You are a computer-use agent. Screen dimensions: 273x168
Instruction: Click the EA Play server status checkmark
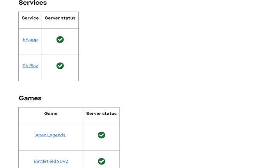click(60, 66)
